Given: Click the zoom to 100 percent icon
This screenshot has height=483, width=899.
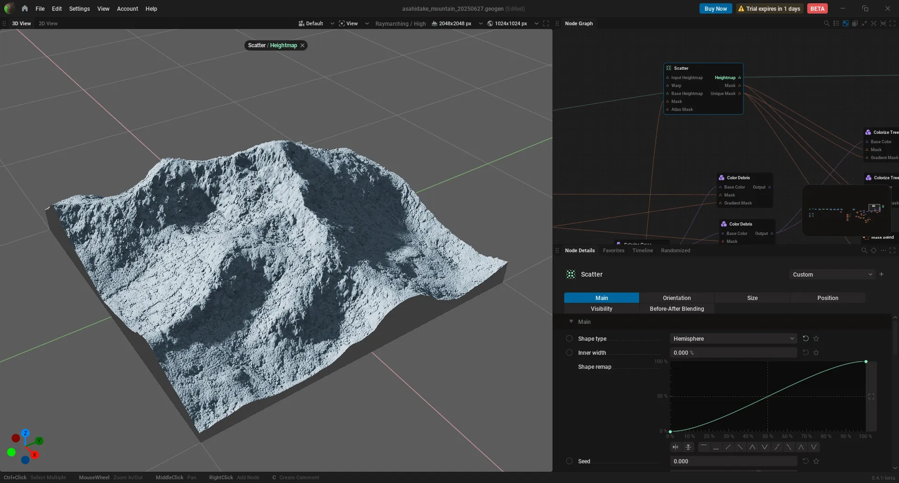Looking at the screenshot, I should pyautogui.click(x=883, y=23).
